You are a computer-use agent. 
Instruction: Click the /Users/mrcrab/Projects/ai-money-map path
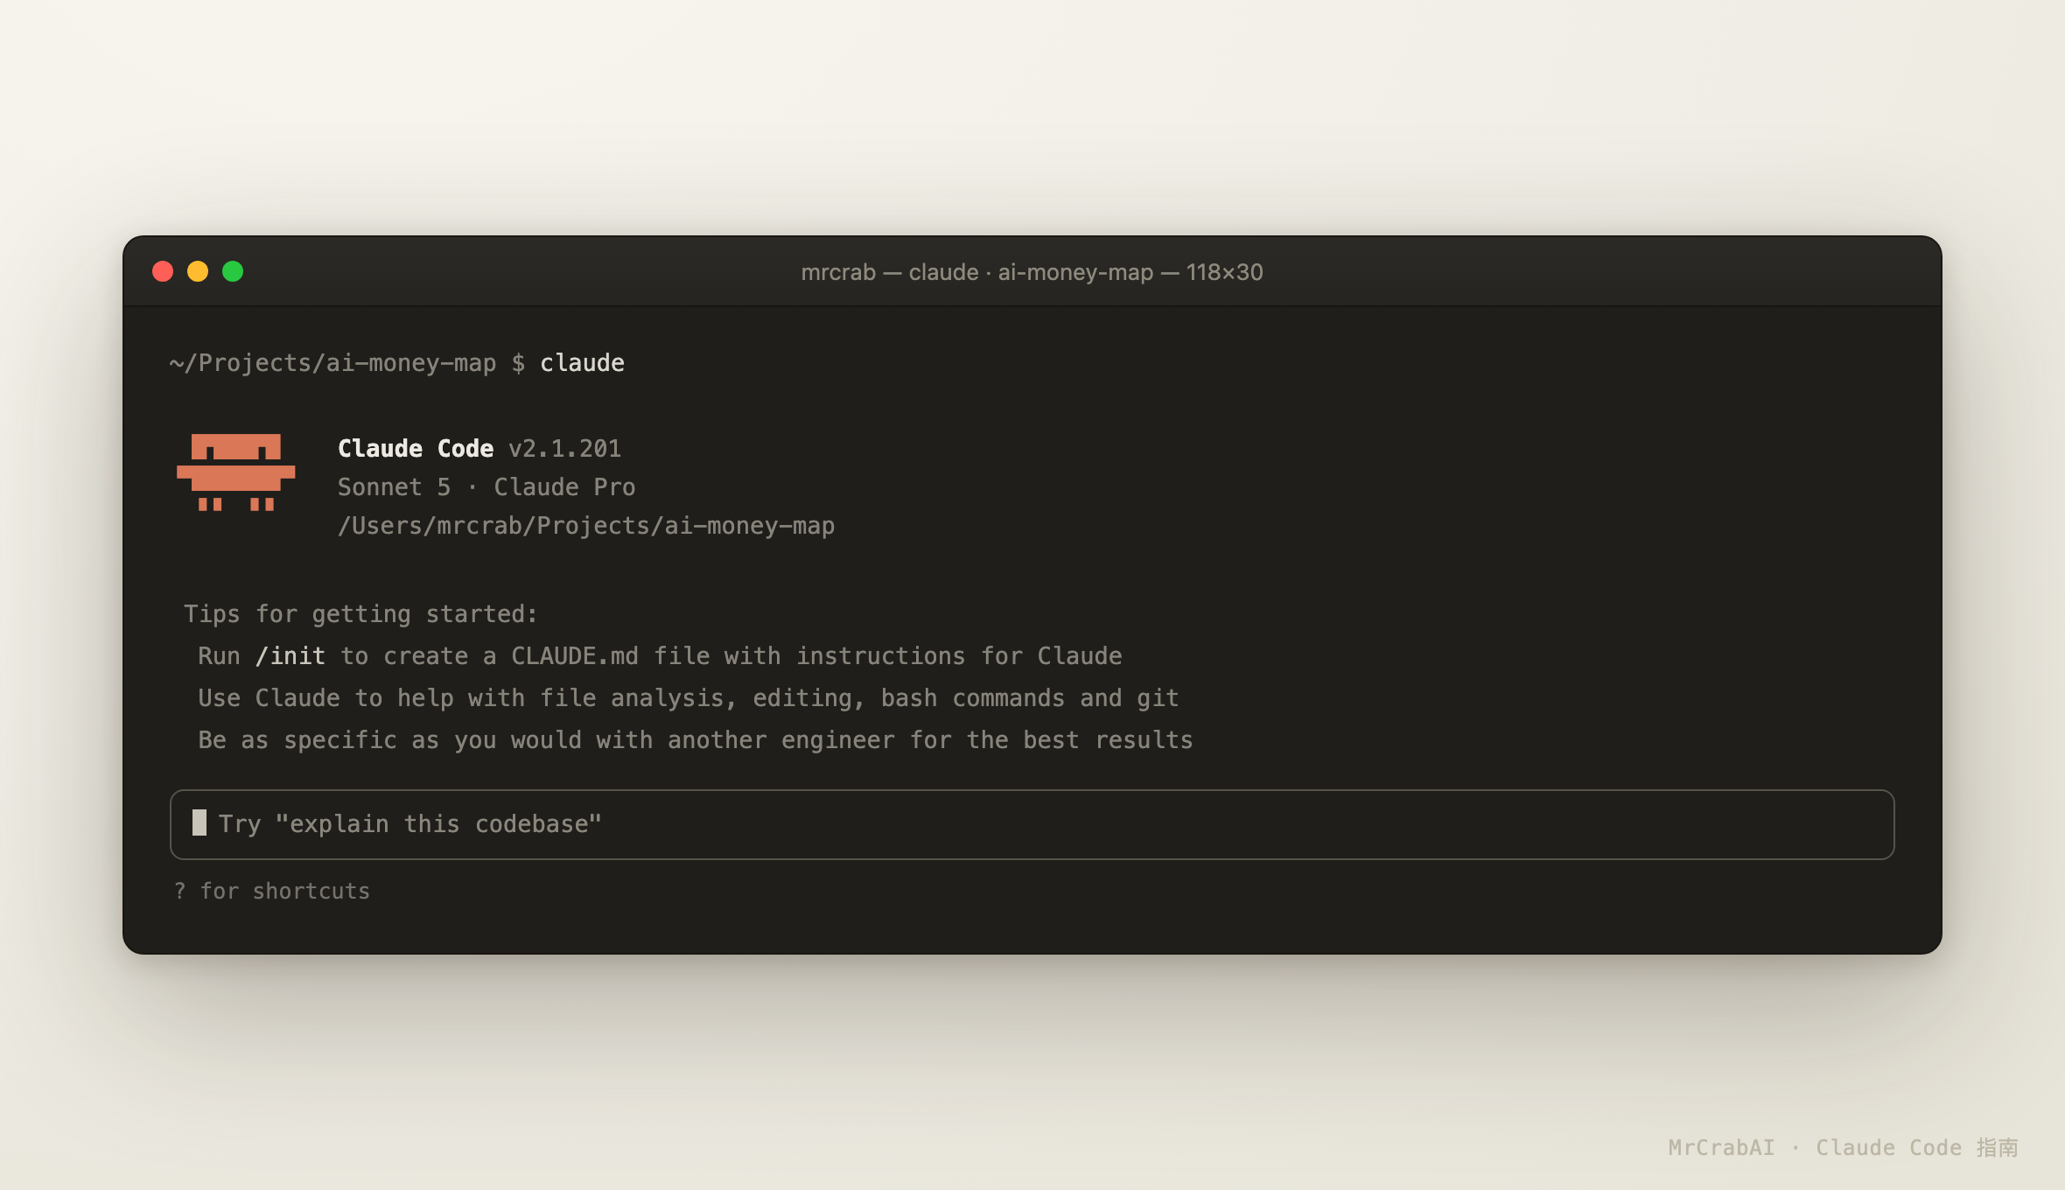586,526
